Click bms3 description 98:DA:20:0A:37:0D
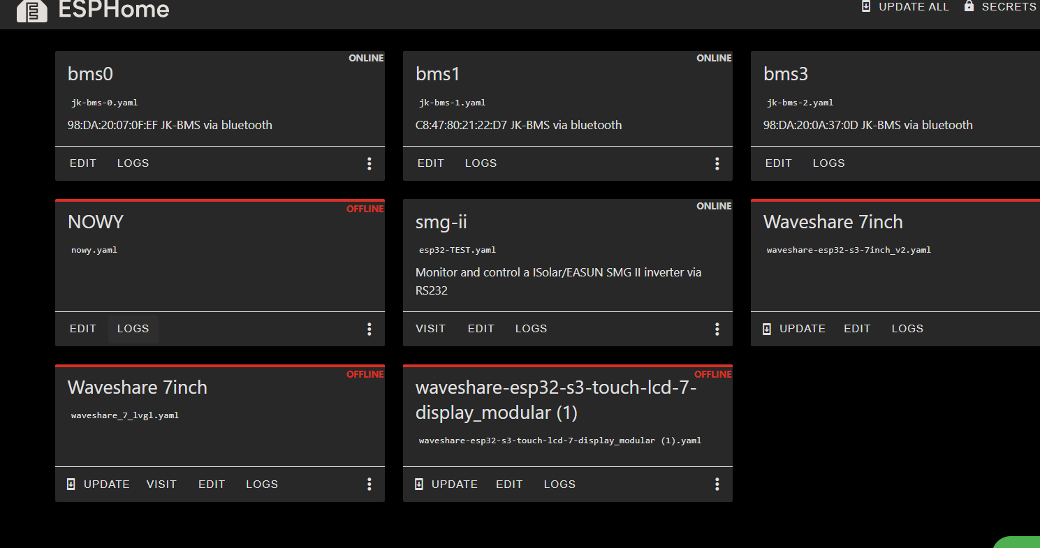This screenshot has width=1040, height=548. coord(867,125)
